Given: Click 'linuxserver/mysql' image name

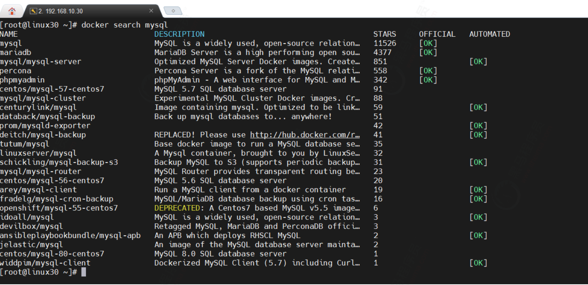Looking at the screenshot, I should pos(38,153).
